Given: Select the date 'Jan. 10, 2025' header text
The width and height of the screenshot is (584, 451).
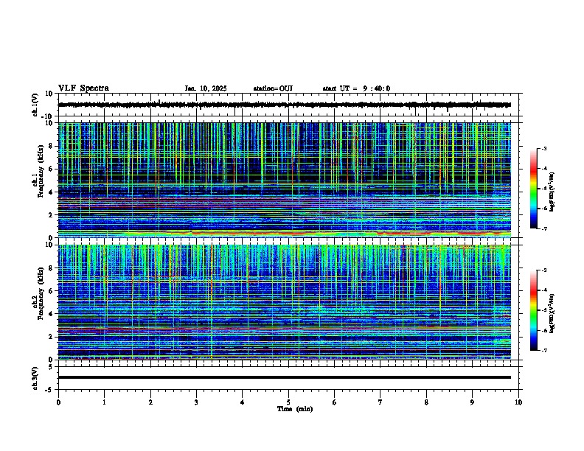Looking at the screenshot, I should click(x=206, y=88).
